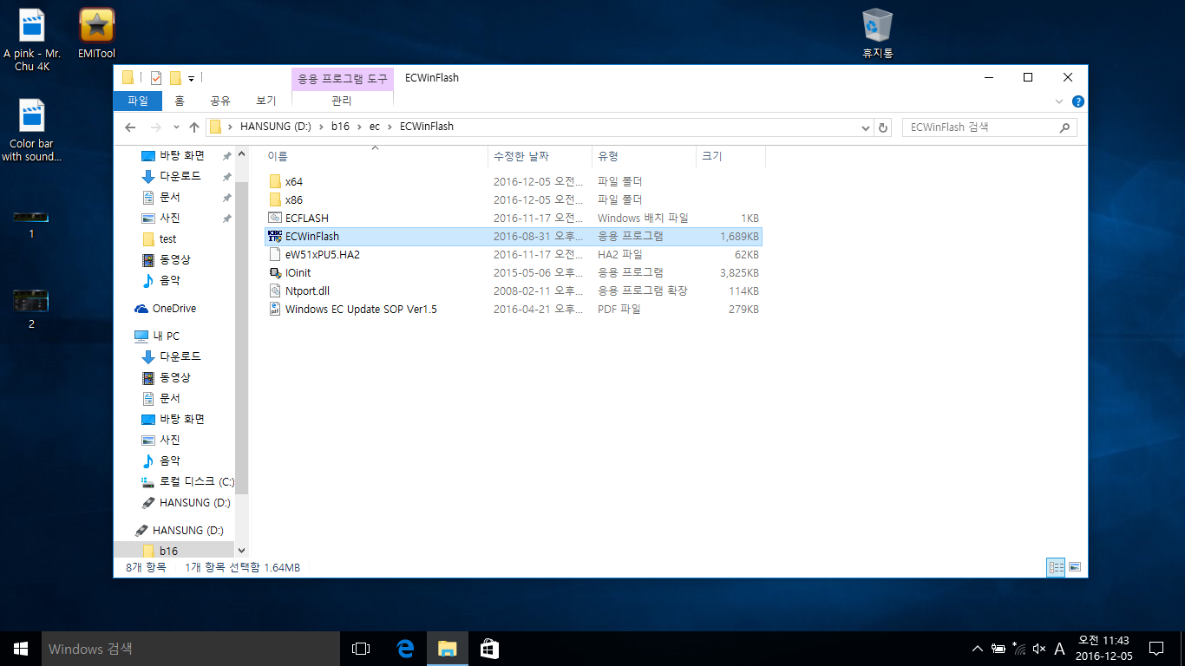This screenshot has height=666, width=1185.
Task: Select the x86 folder icon
Action: point(275,199)
